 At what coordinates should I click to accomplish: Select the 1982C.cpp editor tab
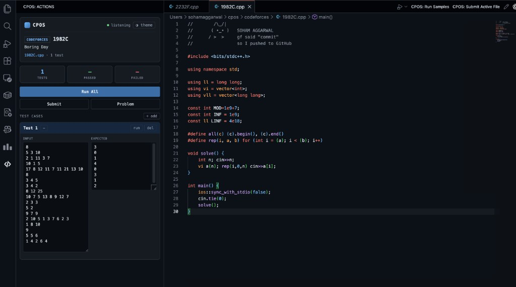(232, 7)
